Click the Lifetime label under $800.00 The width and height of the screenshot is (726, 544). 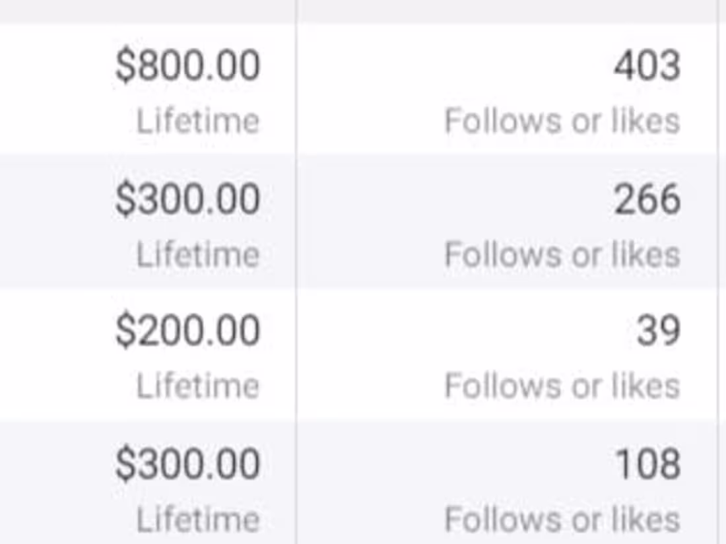point(198,121)
